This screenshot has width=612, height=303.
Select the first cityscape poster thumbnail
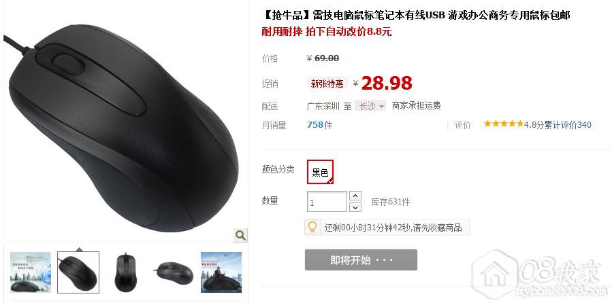coord(31,272)
